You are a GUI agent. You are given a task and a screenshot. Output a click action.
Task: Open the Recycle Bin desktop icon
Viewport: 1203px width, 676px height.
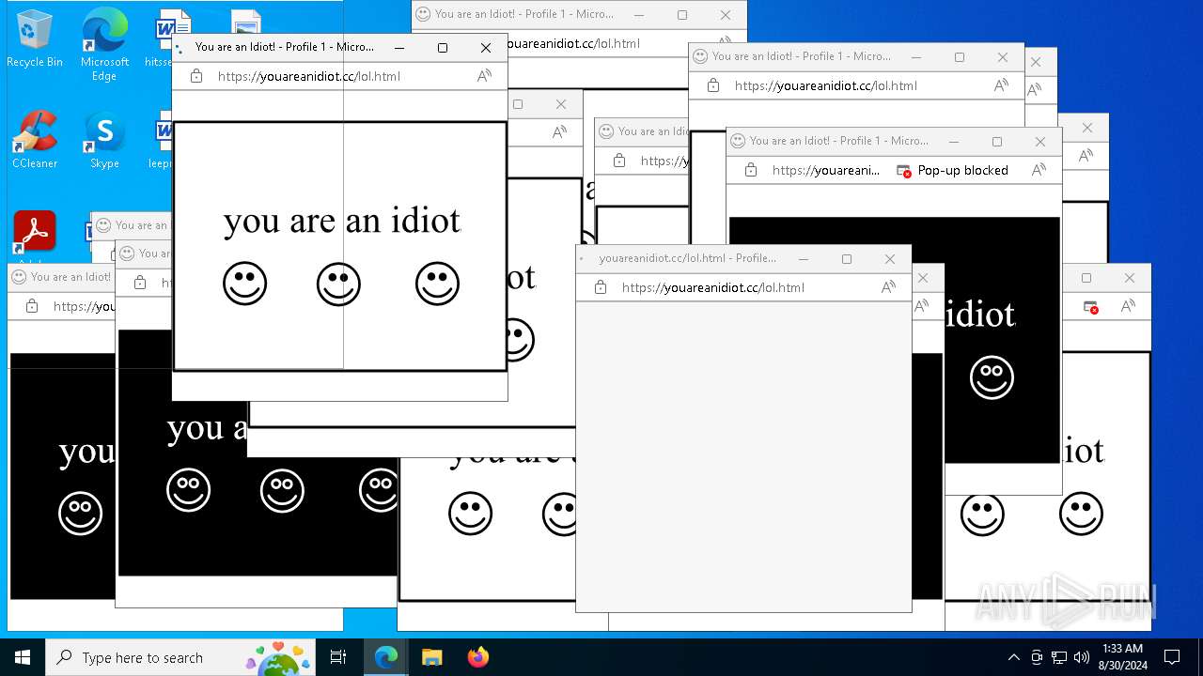click(x=35, y=38)
